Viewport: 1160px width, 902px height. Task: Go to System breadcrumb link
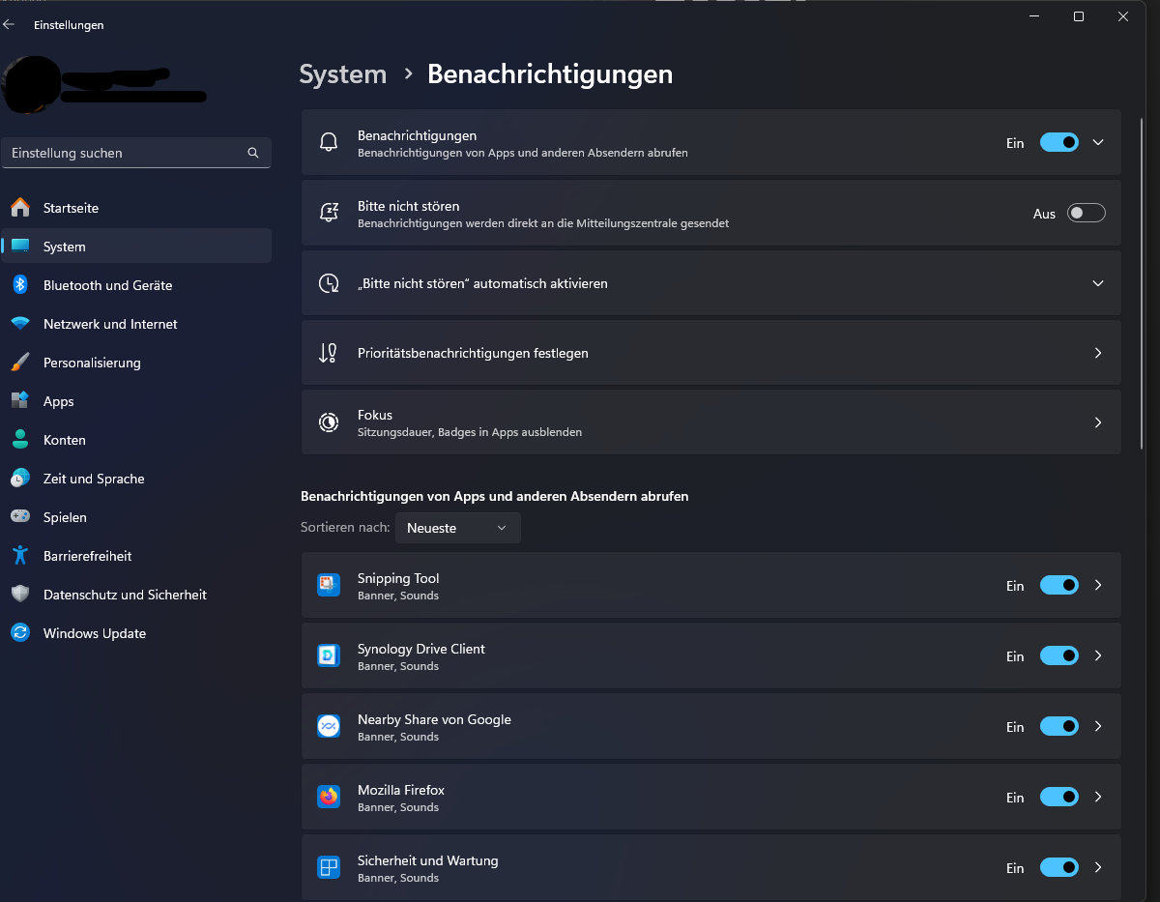click(343, 74)
